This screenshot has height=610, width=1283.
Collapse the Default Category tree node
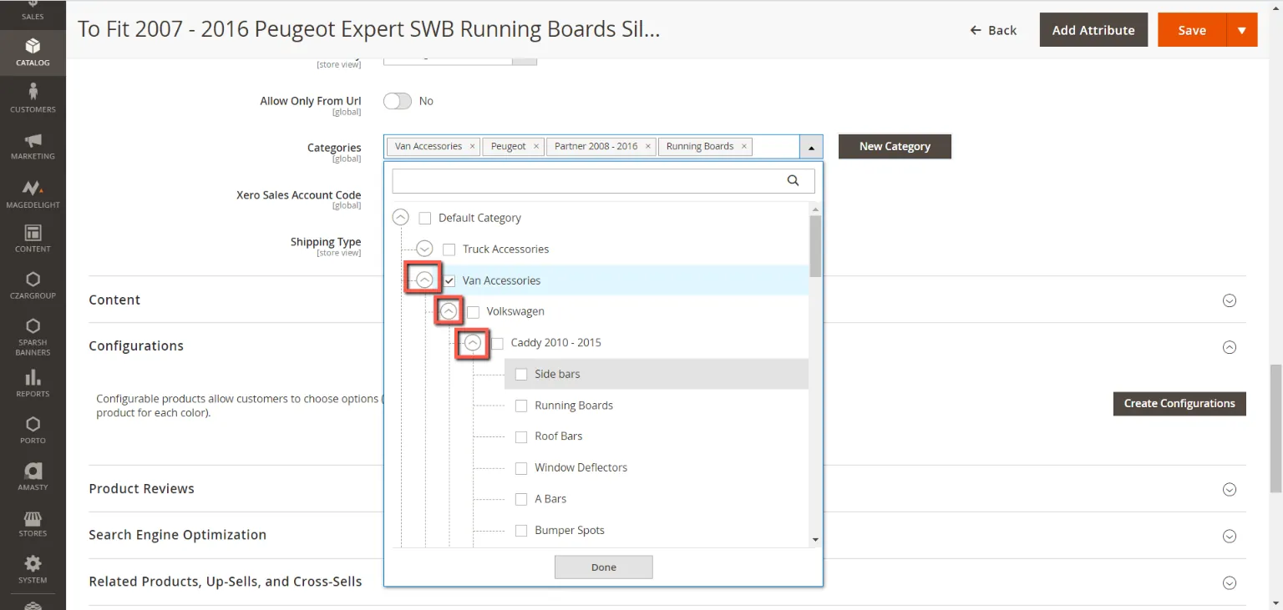pos(401,218)
